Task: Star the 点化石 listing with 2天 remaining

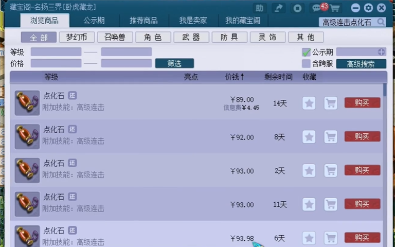Action: point(309,170)
